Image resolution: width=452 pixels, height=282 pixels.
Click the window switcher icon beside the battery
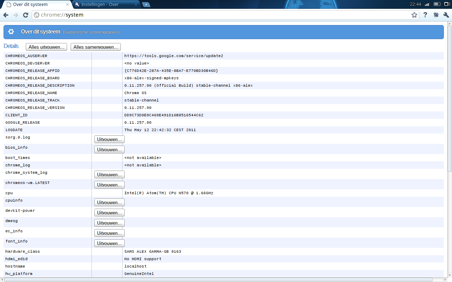click(447, 4)
